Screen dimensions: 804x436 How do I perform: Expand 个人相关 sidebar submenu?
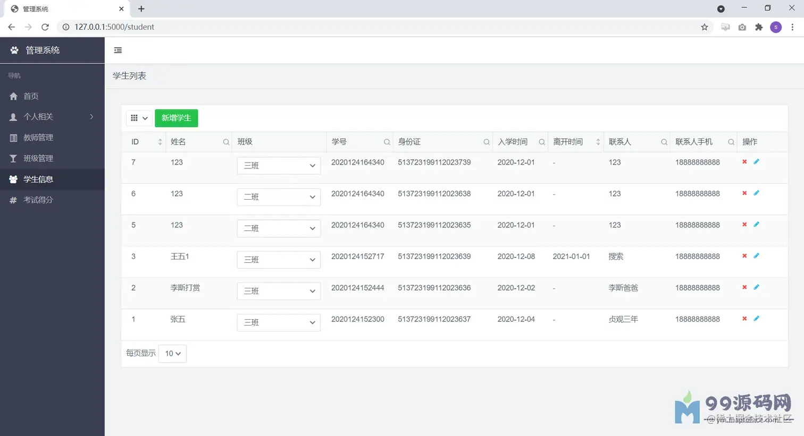[52, 117]
